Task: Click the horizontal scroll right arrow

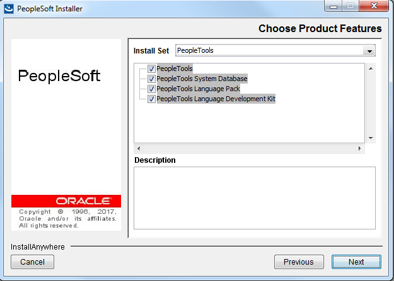Action: click(359, 148)
